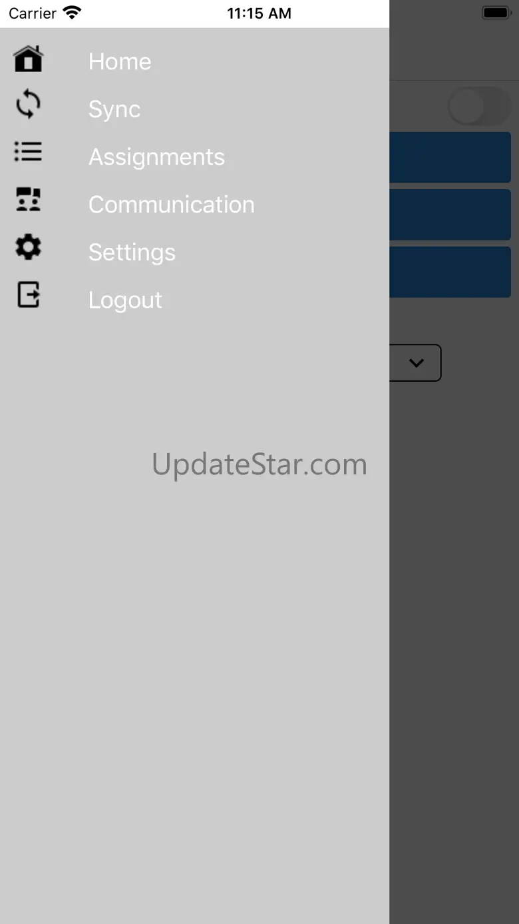Screen dimensions: 519x924
Task: Tap the Assignments list icon
Action: 28,152
